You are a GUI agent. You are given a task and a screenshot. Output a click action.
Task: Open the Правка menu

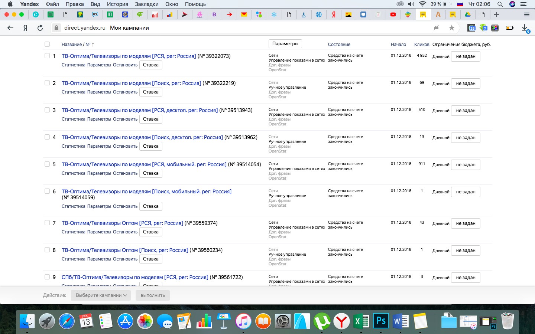(x=75, y=4)
